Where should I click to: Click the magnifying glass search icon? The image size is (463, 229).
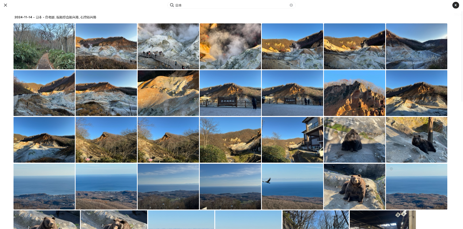pos(172,5)
